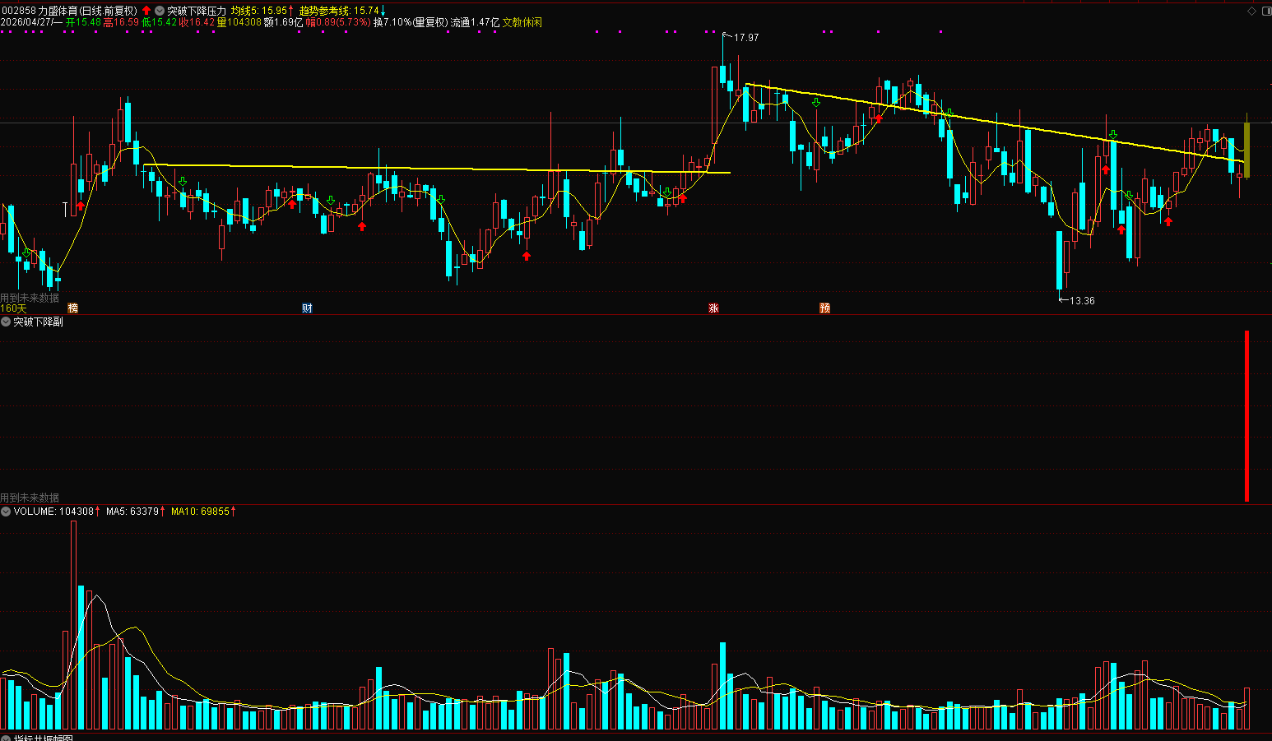
Task: Click the 榜 event marker icon
Action: (72, 308)
